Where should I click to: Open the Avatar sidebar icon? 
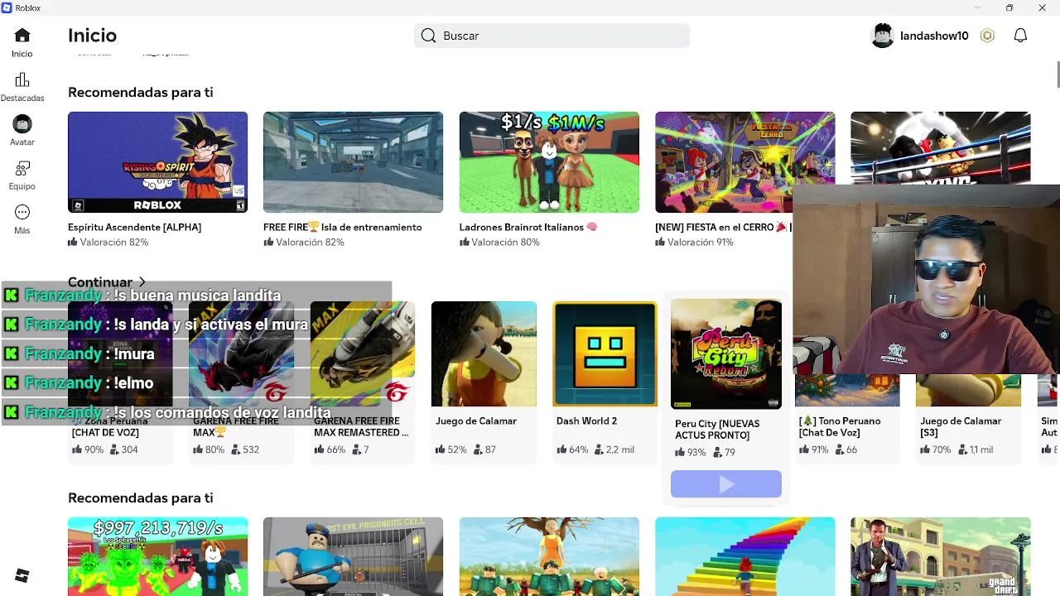22,124
